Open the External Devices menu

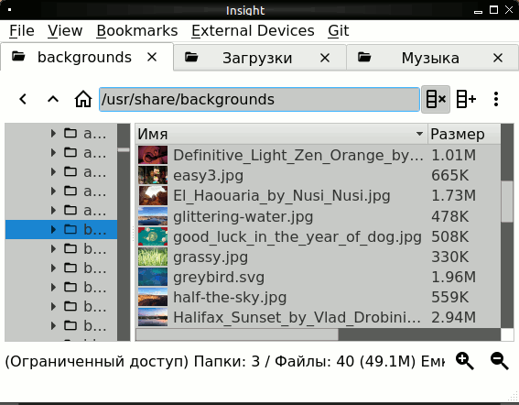(x=253, y=31)
